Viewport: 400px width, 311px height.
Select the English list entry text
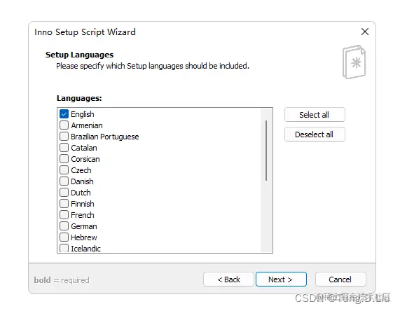tap(83, 114)
